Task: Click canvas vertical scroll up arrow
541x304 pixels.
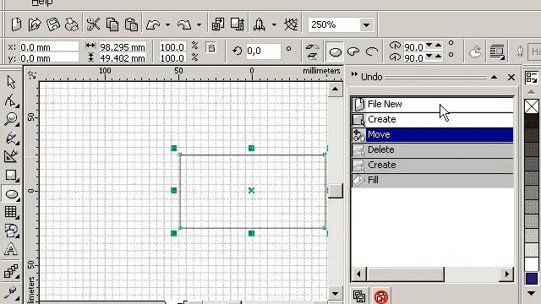Action: 335,90
